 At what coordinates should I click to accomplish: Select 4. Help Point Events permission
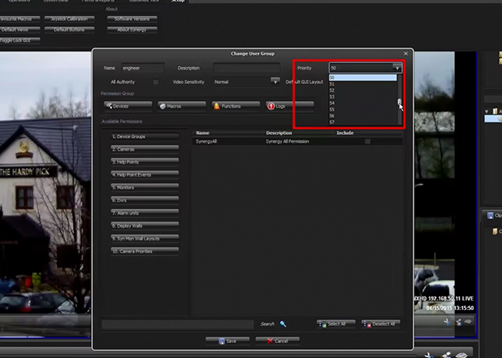(x=145, y=175)
